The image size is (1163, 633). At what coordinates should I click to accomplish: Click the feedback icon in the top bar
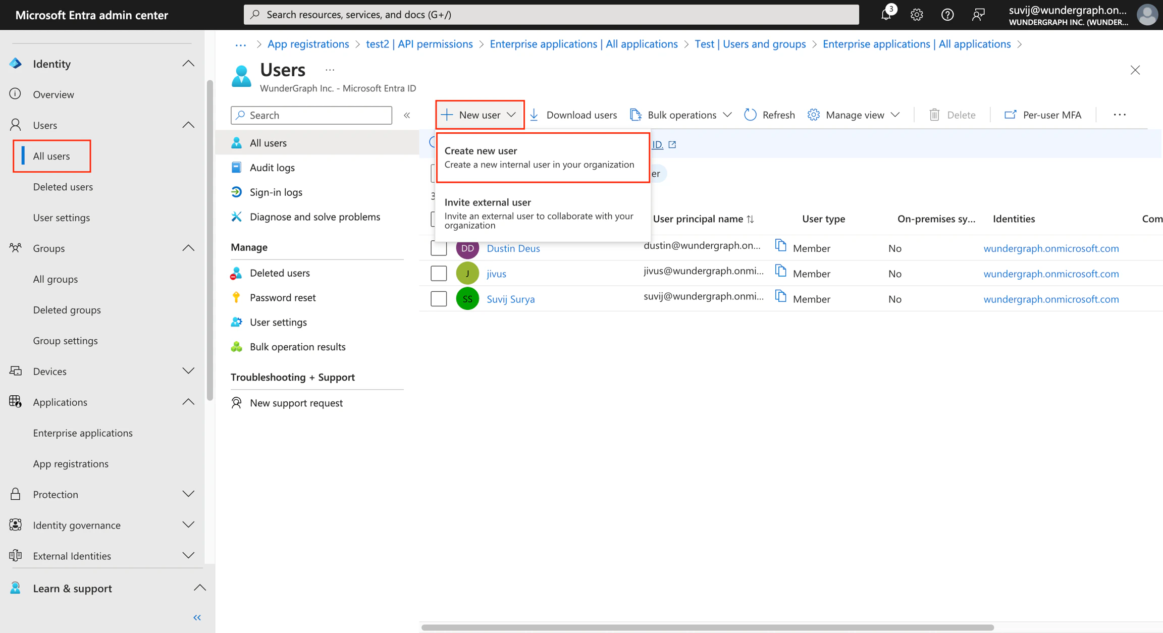tap(978, 15)
